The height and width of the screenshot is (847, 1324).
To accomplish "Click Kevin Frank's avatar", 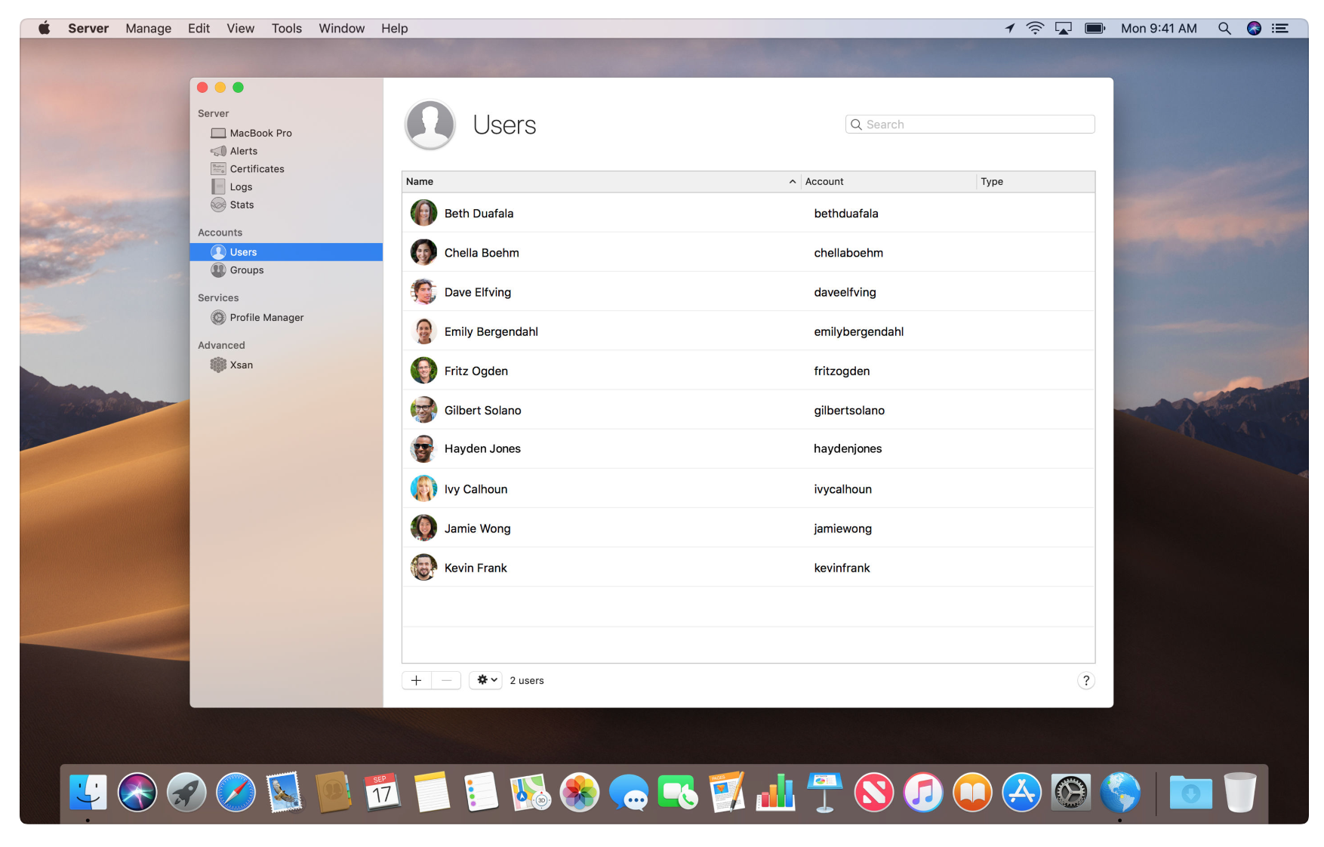I will pyautogui.click(x=423, y=567).
